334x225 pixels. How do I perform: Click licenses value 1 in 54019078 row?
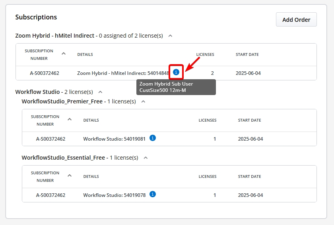(x=215, y=195)
